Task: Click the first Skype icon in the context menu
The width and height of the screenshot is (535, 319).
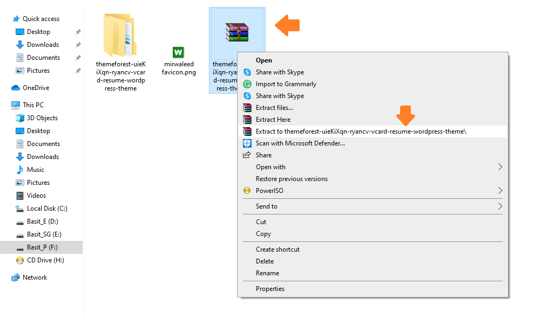Action: 247,72
